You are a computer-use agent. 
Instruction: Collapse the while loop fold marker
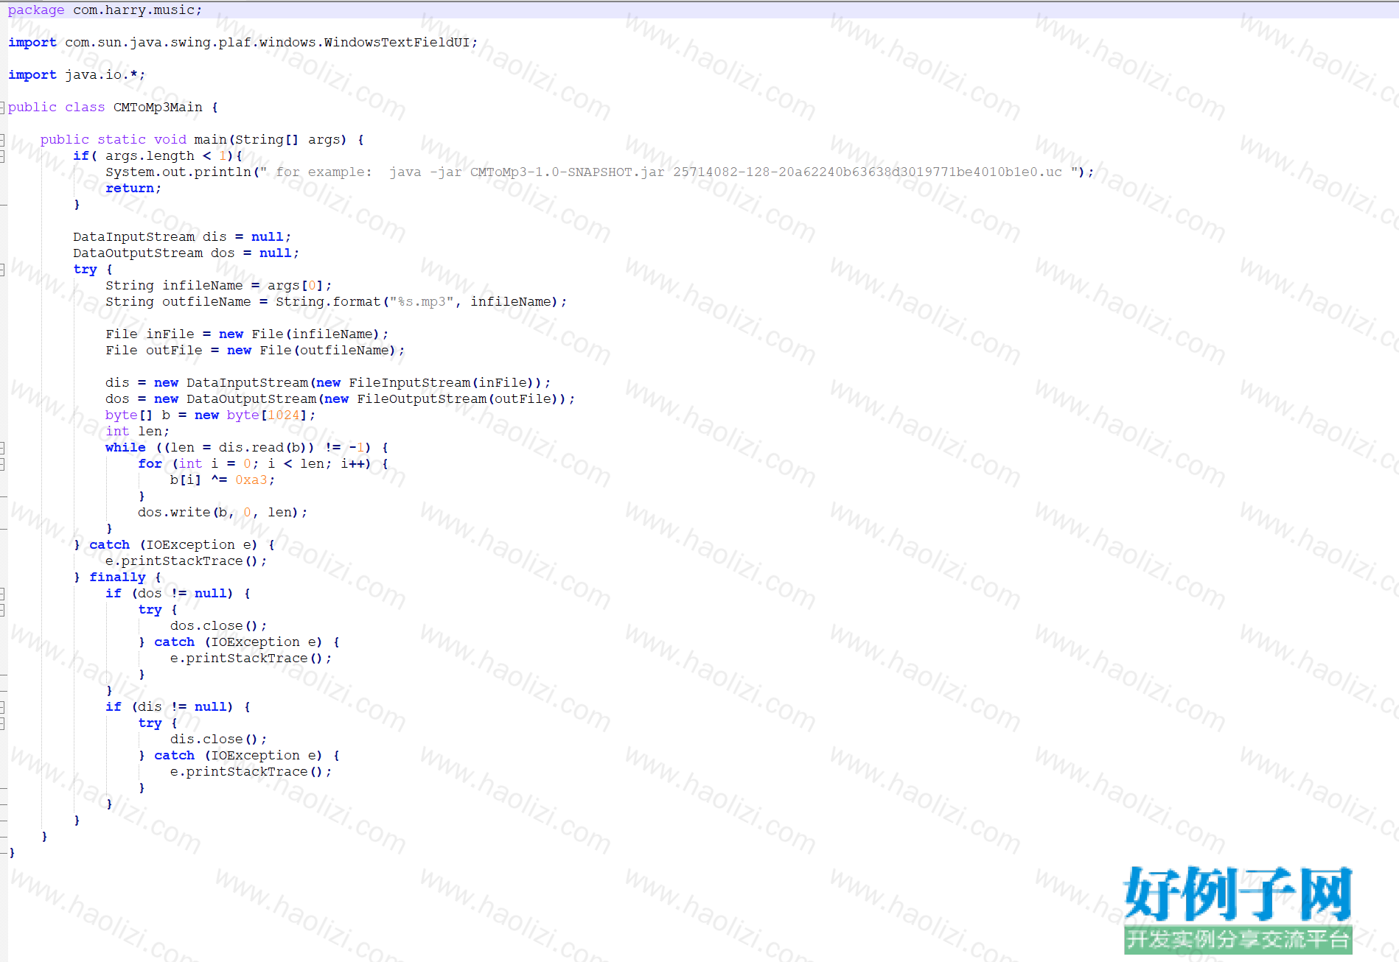pos(2,448)
